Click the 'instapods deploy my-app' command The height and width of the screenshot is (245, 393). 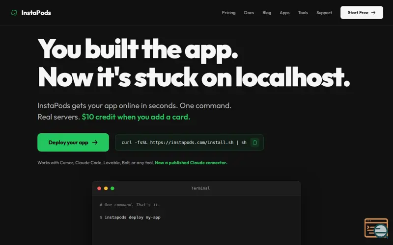pyautogui.click(x=132, y=217)
